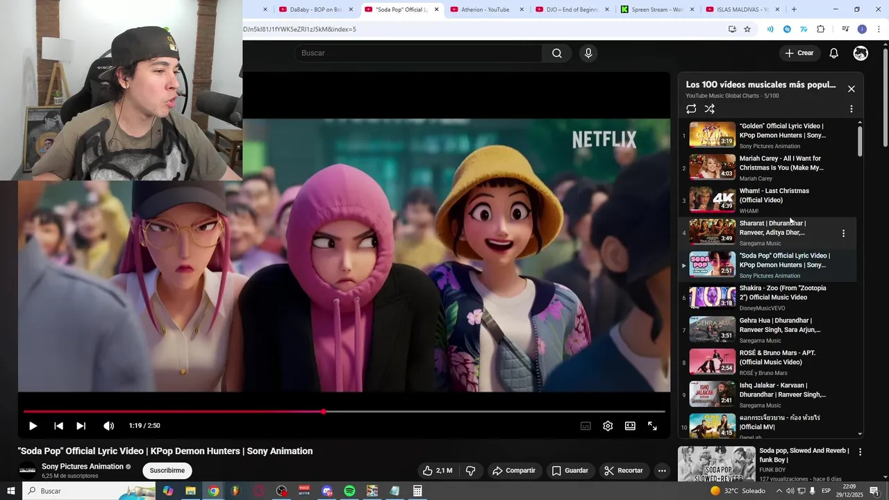
Task: Switch to theater mode
Action: click(630, 426)
